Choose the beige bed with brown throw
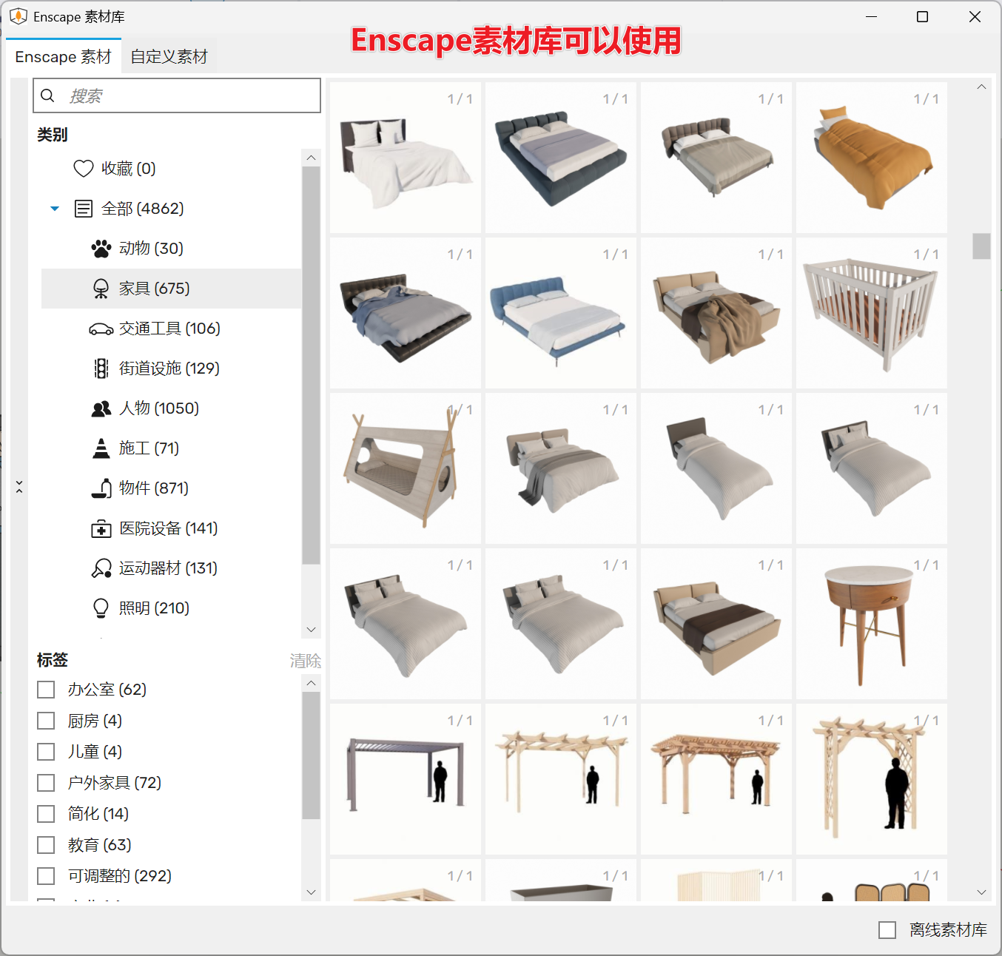The height and width of the screenshot is (956, 1002). [716, 313]
